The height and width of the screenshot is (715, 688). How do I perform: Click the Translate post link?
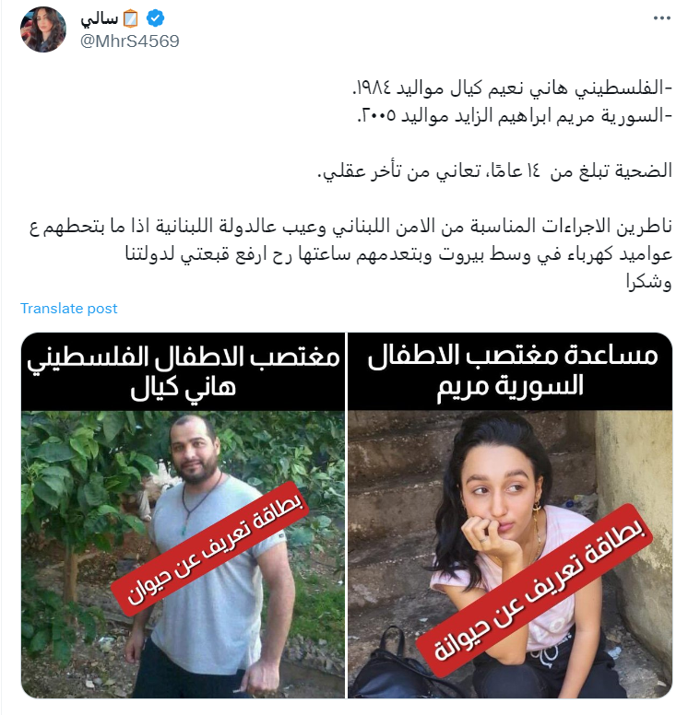tap(69, 309)
